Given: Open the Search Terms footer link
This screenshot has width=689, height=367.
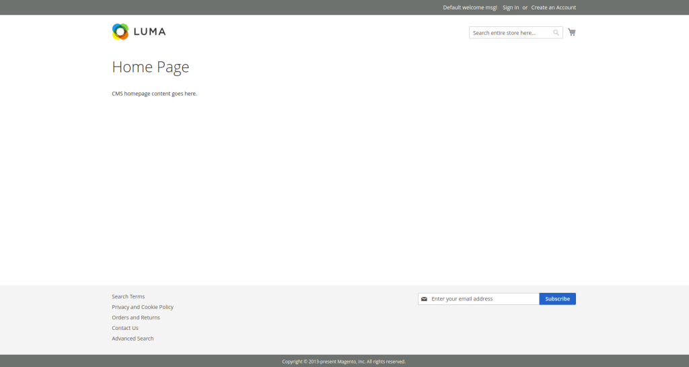Looking at the screenshot, I should coord(128,296).
